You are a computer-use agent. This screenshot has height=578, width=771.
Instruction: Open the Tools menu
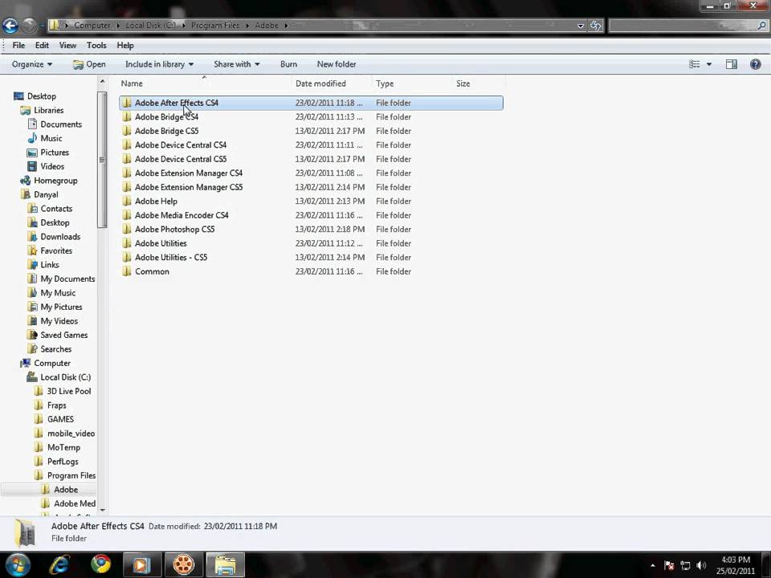(x=96, y=45)
